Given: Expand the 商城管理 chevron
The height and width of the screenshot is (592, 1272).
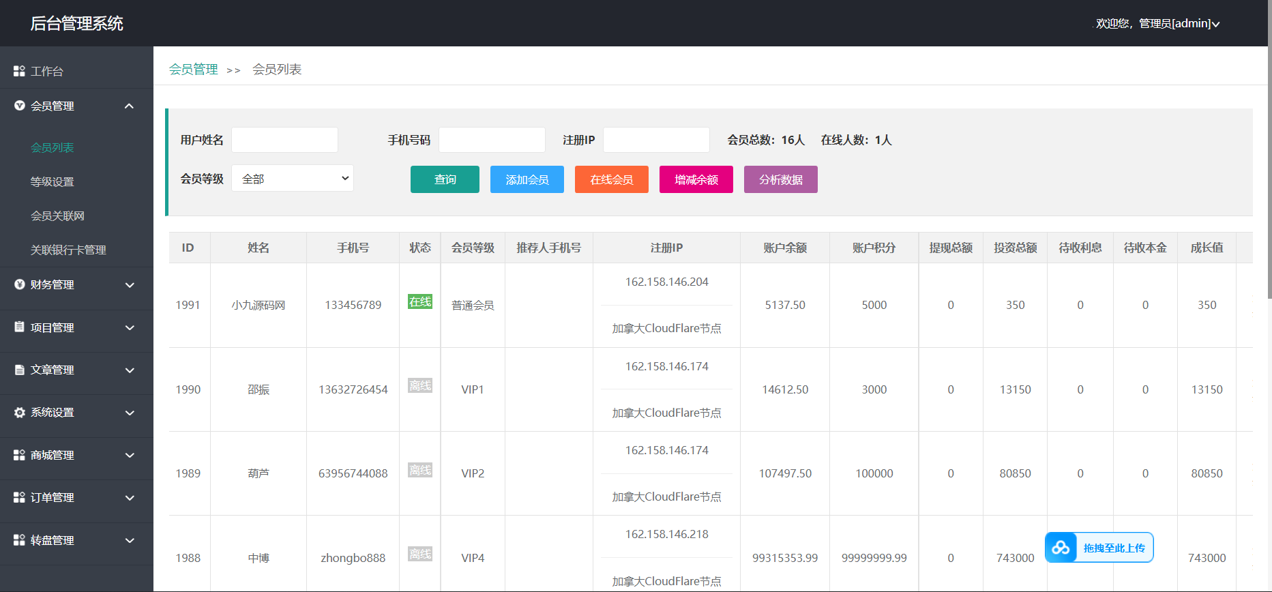Looking at the screenshot, I should pyautogui.click(x=130, y=456).
